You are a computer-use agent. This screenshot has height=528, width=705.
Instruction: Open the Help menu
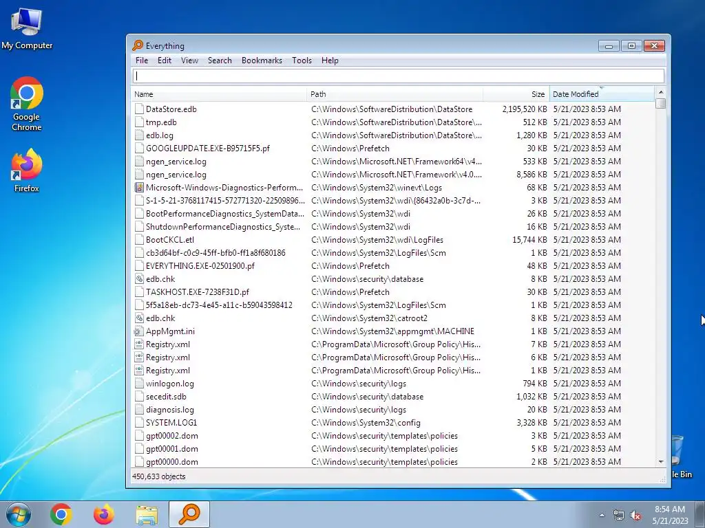tap(330, 60)
